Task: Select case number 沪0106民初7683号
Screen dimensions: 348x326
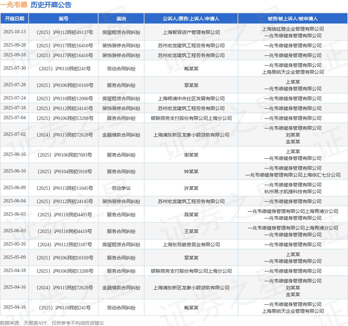Action: tap(65, 155)
